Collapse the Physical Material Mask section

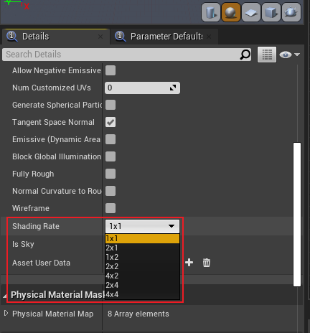tap(5, 296)
